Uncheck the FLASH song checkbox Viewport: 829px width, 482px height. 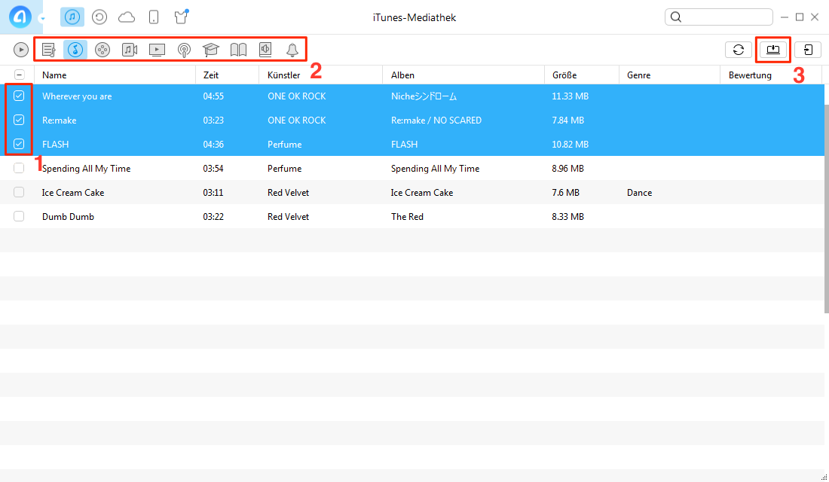[x=19, y=144]
